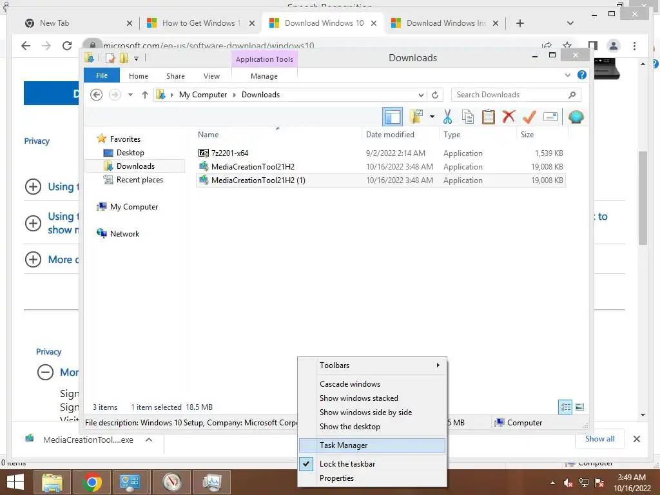The height and width of the screenshot is (495, 660).
Task: Select My Computer in navigation pane
Action: [134, 207]
